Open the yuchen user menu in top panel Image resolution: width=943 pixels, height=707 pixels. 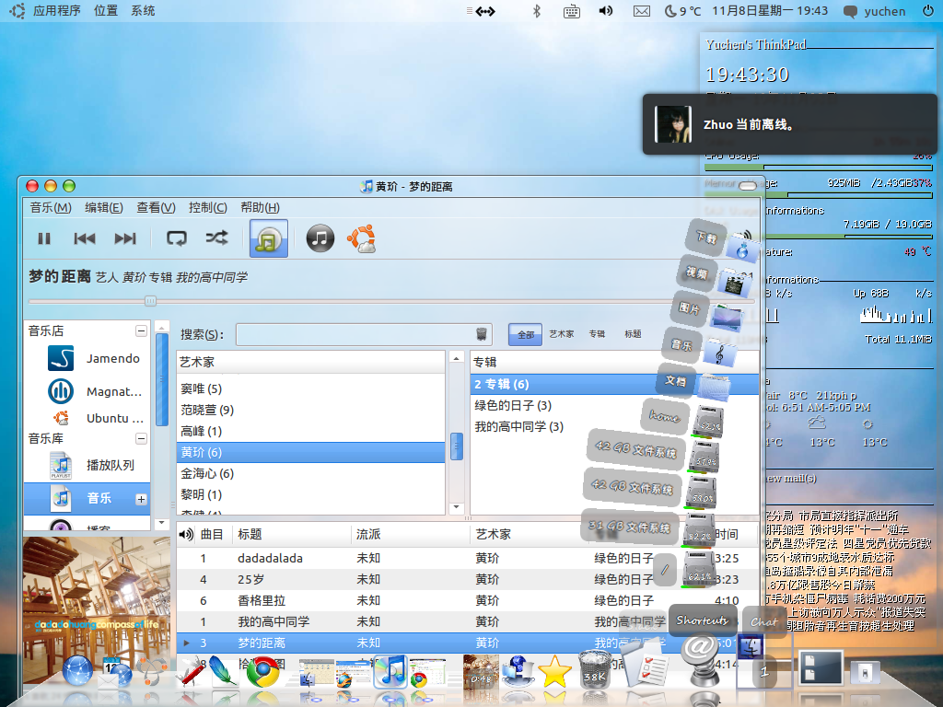875,11
